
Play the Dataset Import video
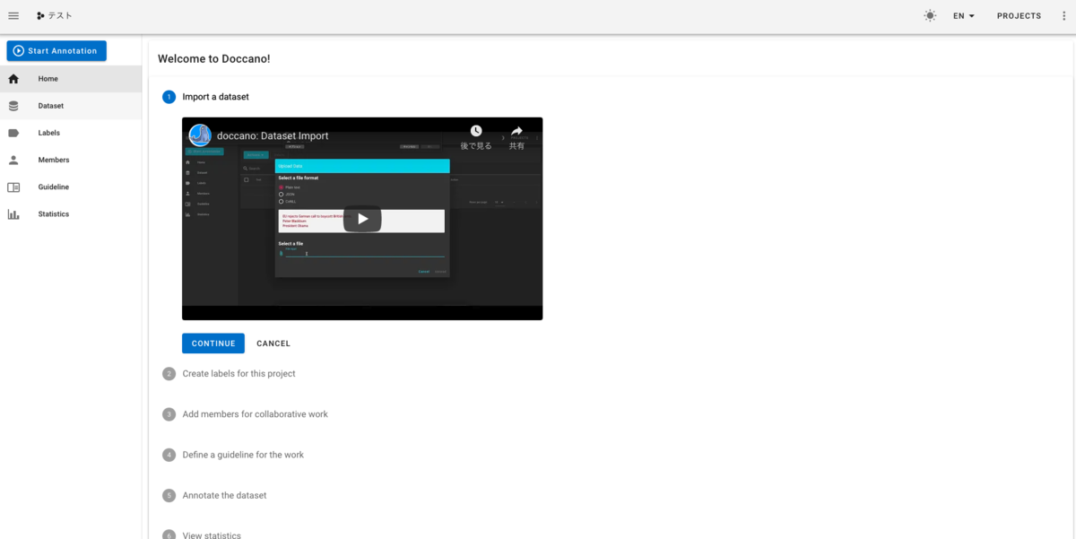362,219
